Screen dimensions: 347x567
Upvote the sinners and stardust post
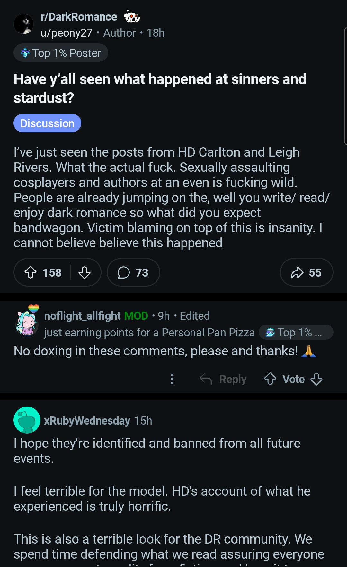pyautogui.click(x=31, y=272)
